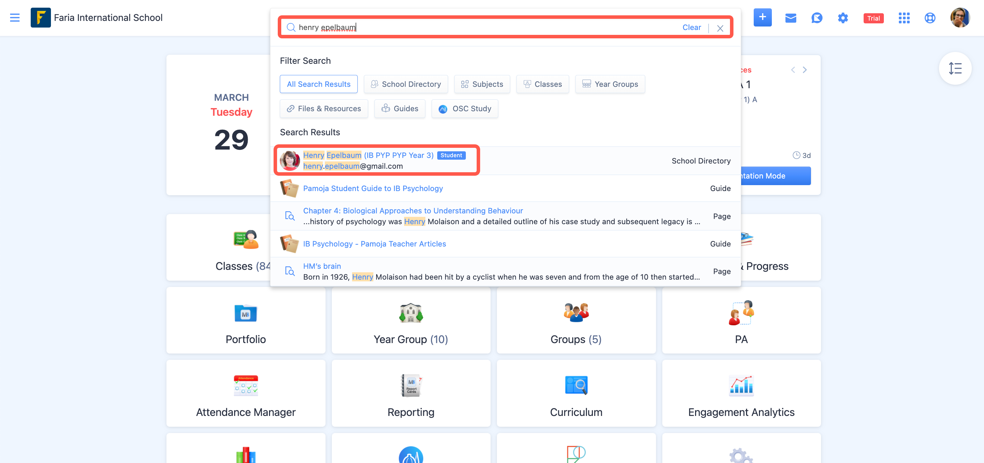Open the apps grid launcher icon

tap(904, 18)
